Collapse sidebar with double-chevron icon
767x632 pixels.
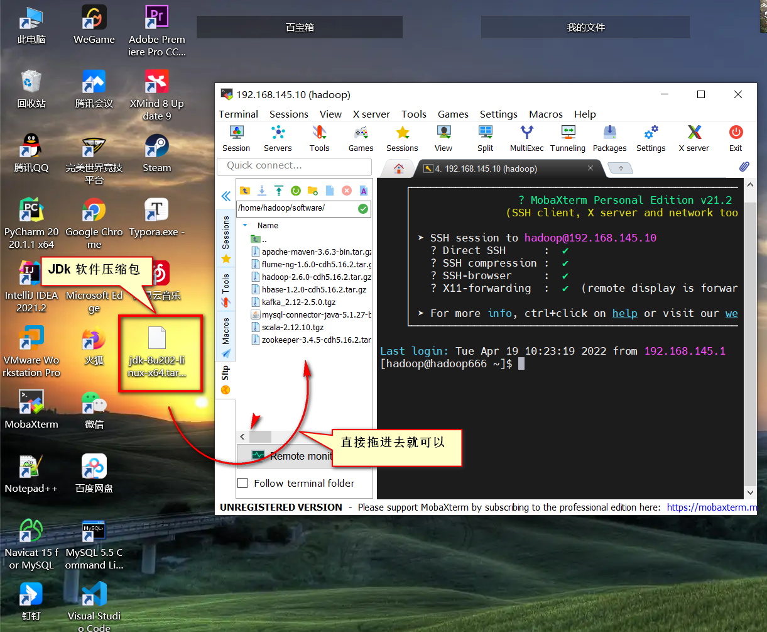[226, 196]
